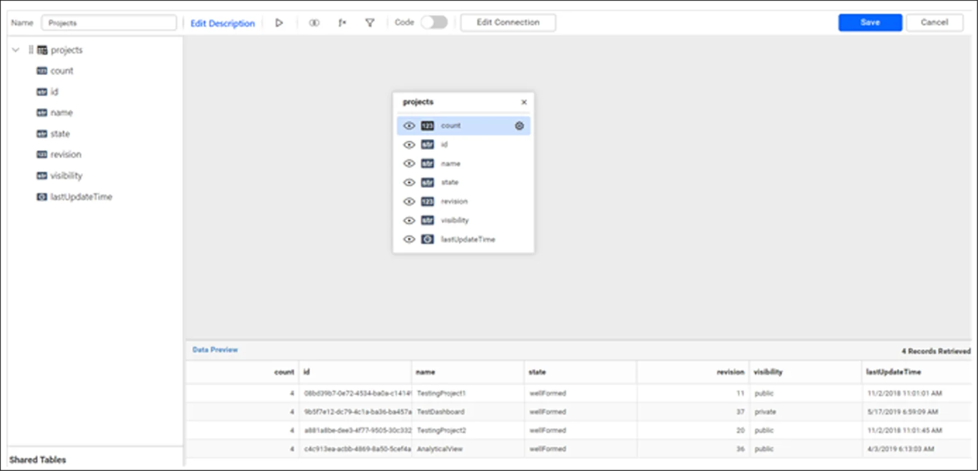This screenshot has height=471, width=978.
Task: Collapse the projects tree node
Action: click(16, 50)
